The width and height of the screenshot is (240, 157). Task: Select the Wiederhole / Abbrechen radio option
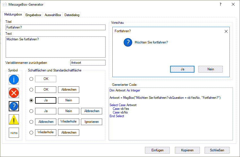coord(31,132)
